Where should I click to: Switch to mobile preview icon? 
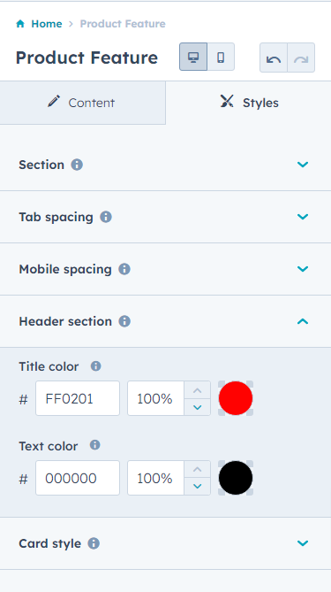pyautogui.click(x=221, y=57)
